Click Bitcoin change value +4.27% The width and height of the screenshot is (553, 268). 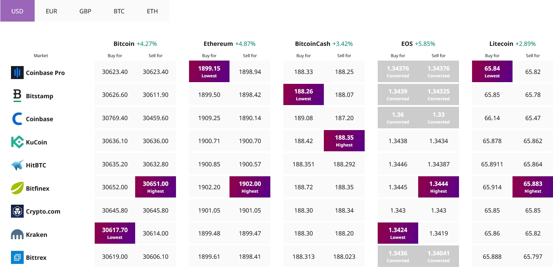[147, 44]
